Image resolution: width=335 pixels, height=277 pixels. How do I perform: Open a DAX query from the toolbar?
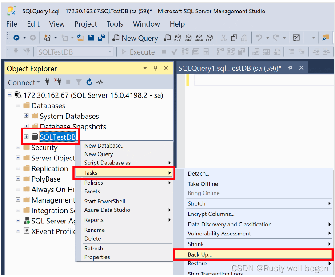coord(209,38)
